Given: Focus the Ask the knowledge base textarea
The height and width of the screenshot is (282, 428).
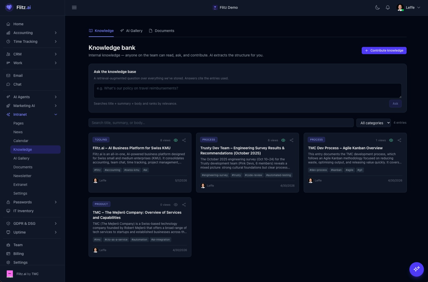Looking at the screenshot, I should [247, 91].
